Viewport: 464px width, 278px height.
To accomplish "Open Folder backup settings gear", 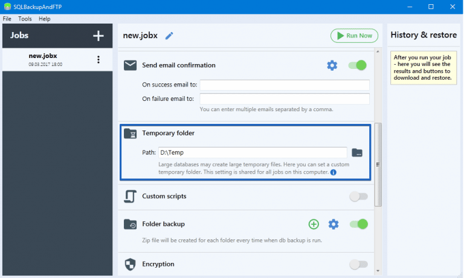I will 333,224.
